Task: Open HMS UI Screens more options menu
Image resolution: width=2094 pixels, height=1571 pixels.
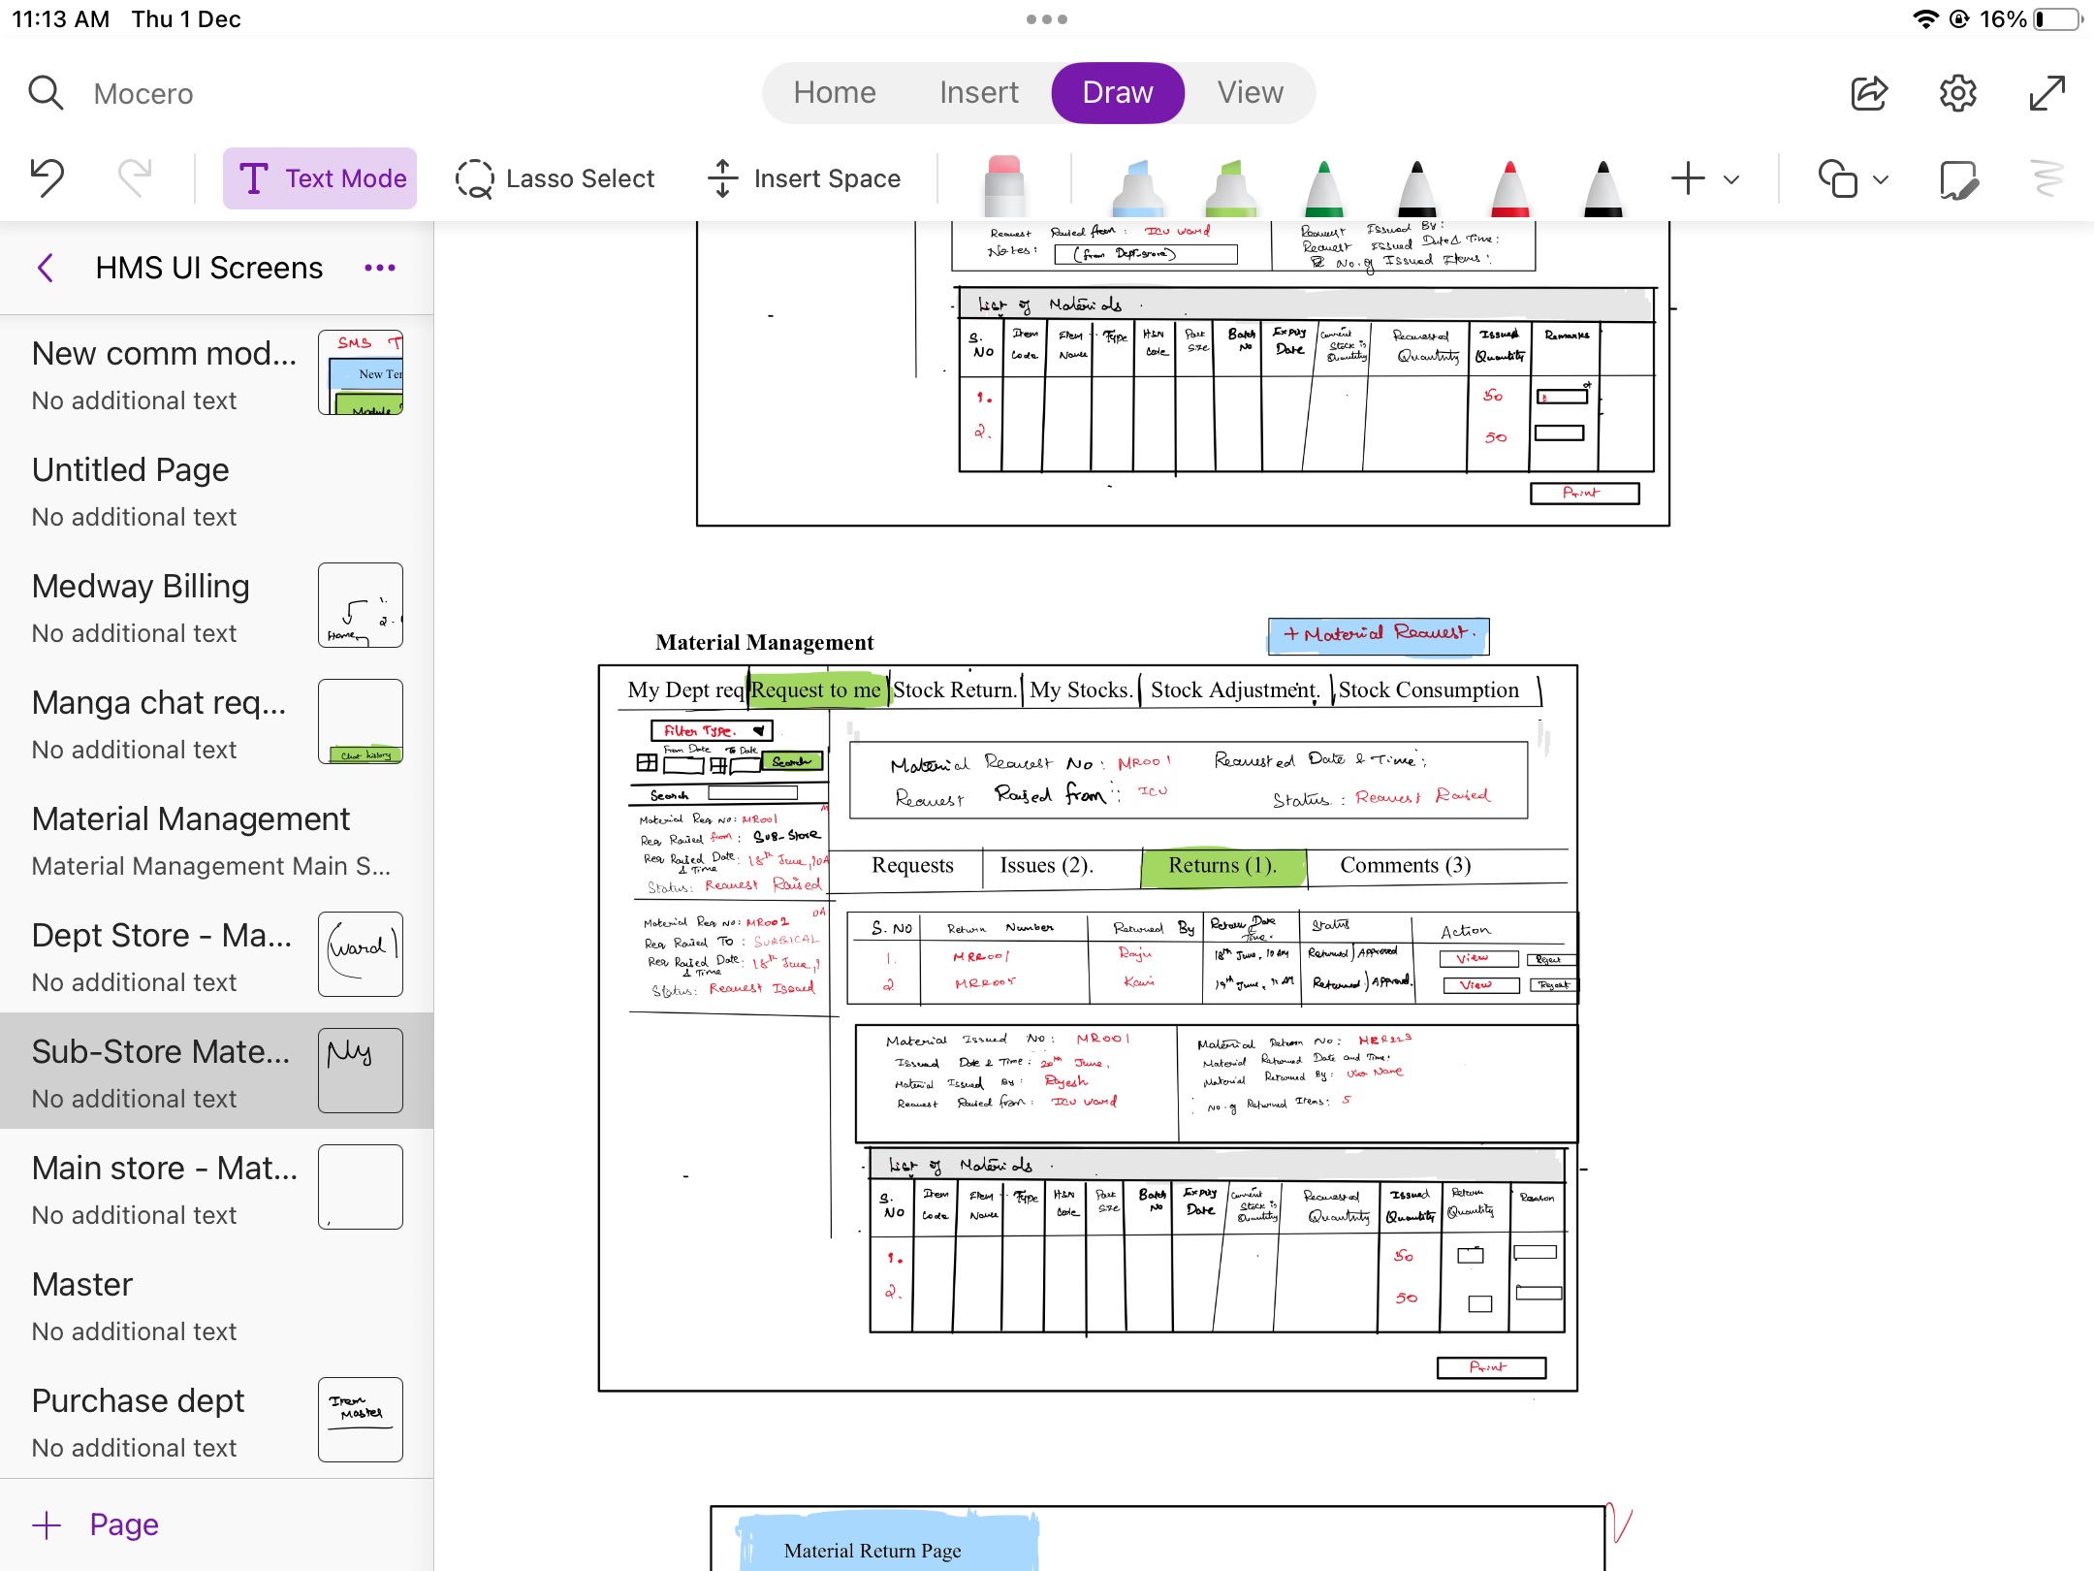Action: (x=379, y=268)
